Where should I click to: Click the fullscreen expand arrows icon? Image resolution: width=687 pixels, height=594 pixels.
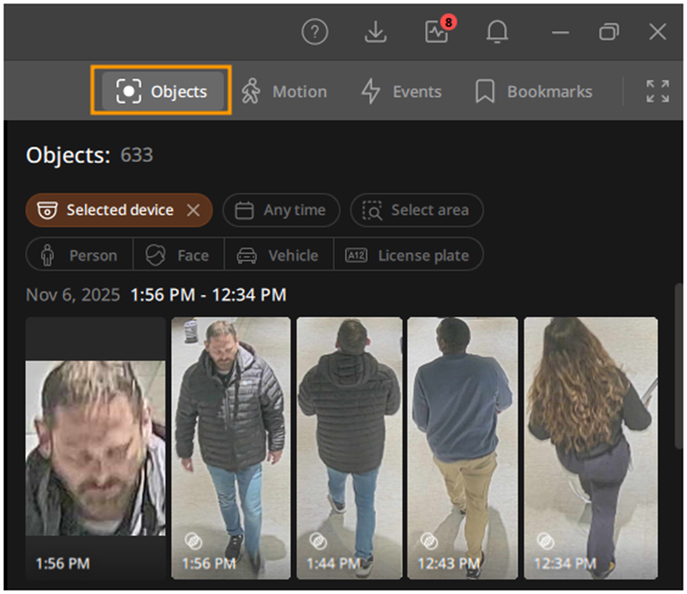pyautogui.click(x=657, y=92)
